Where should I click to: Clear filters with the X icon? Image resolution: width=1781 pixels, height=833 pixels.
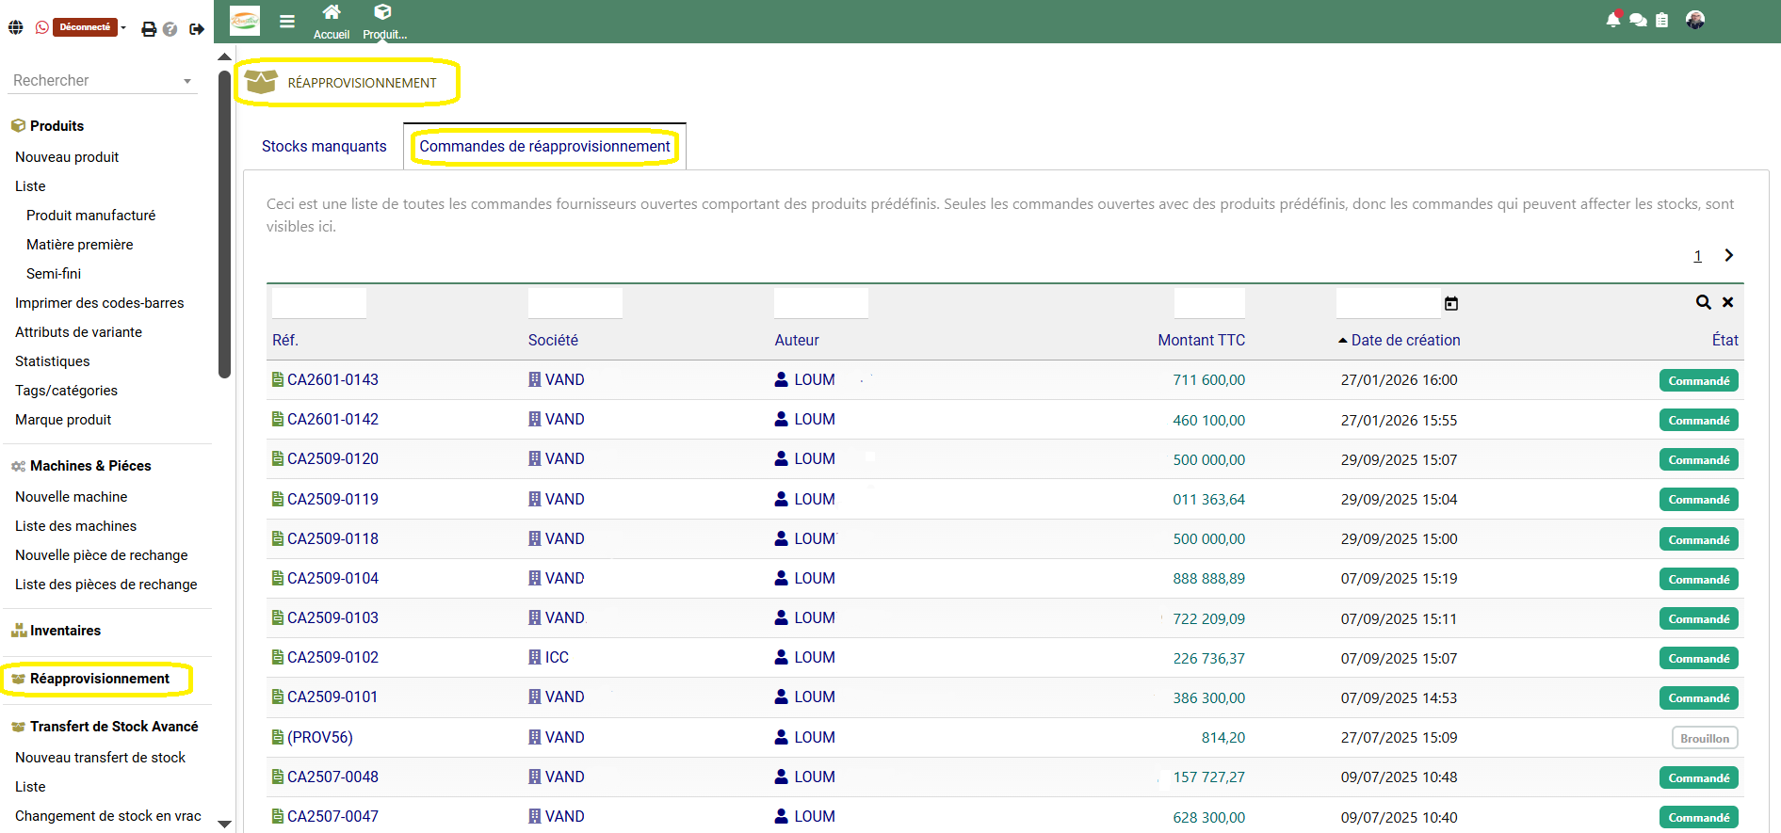coord(1728,302)
